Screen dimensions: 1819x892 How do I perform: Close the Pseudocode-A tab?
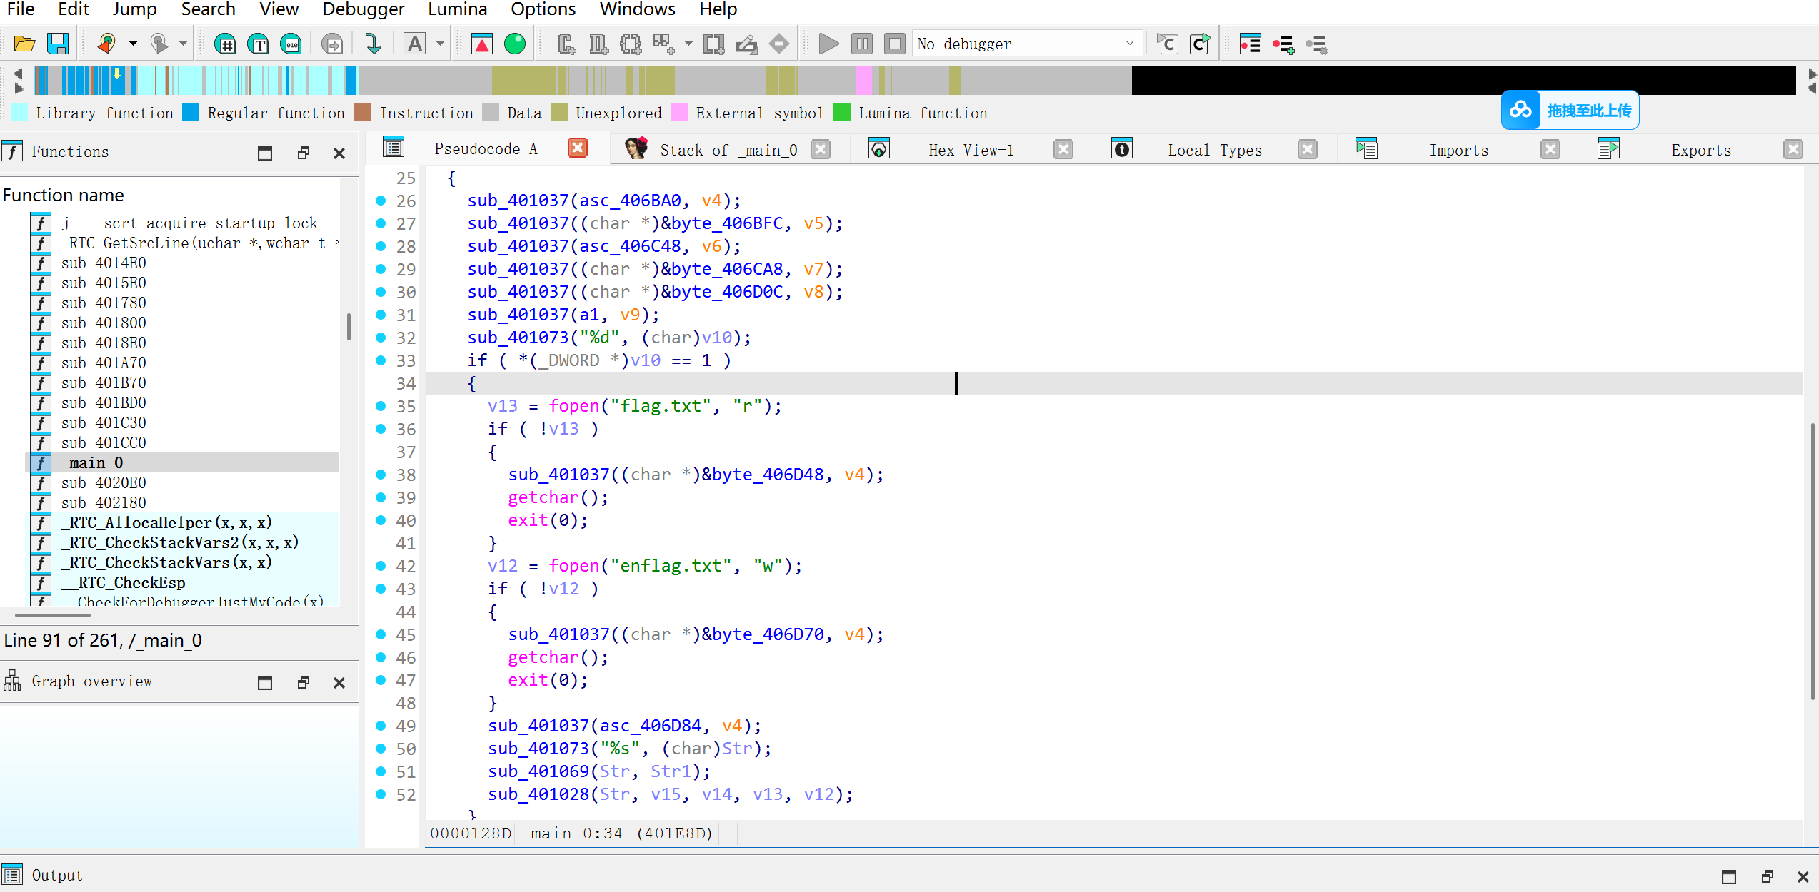577,148
